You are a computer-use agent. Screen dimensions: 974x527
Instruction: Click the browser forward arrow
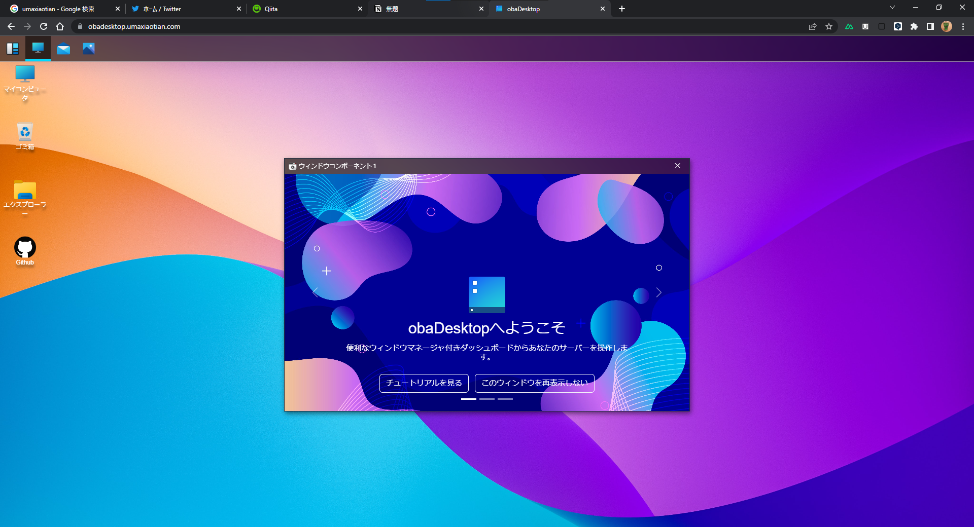(27, 26)
